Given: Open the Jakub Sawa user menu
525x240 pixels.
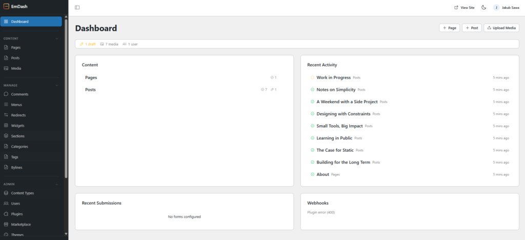Looking at the screenshot, I should [507, 8].
